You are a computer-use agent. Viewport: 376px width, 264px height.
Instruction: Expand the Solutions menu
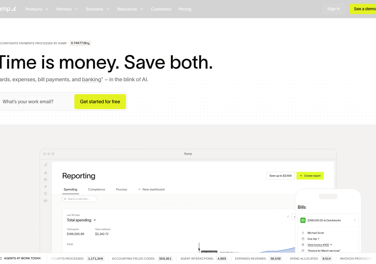(98, 9)
